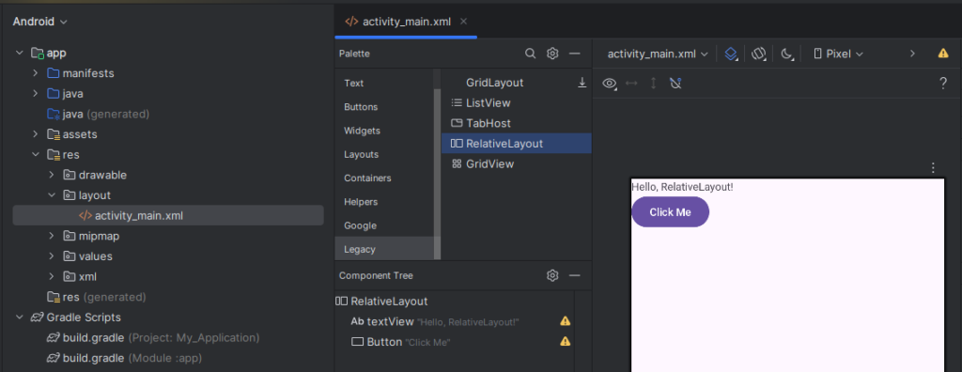Select the Hello, RelativeLayout! text in preview

tap(682, 187)
